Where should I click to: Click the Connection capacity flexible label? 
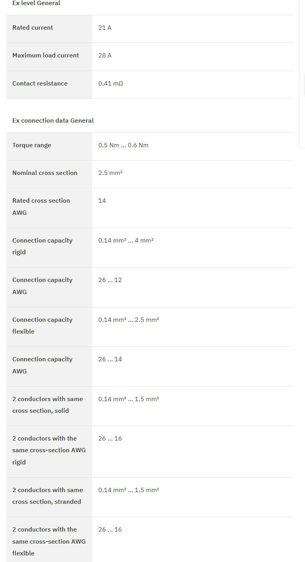point(42,325)
